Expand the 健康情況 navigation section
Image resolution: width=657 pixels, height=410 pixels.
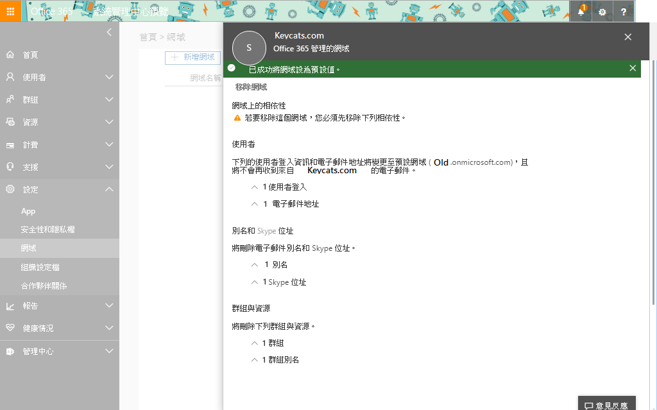tap(109, 328)
